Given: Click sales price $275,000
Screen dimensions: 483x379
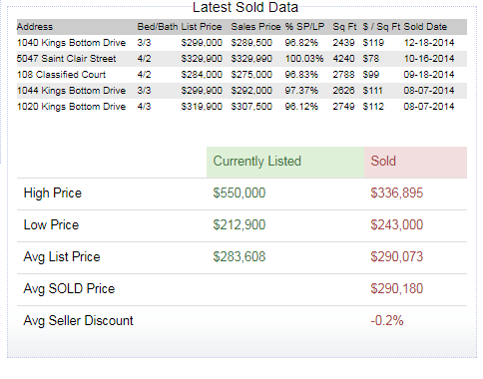Looking at the screenshot, I should pyautogui.click(x=251, y=75).
